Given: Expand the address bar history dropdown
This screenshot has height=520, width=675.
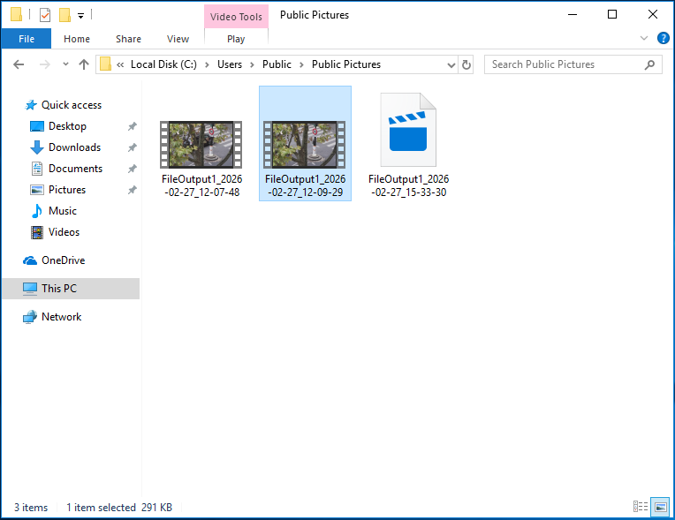Looking at the screenshot, I should 451,65.
